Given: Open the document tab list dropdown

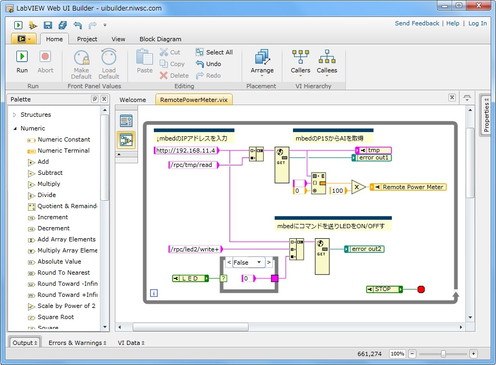Looking at the screenshot, I should coord(467,97).
